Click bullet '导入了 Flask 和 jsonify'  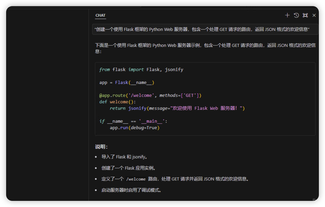[x=124, y=157]
